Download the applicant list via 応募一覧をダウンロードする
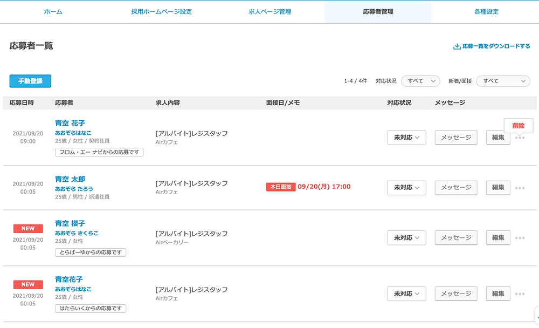The width and height of the screenshot is (539, 328). (492, 46)
